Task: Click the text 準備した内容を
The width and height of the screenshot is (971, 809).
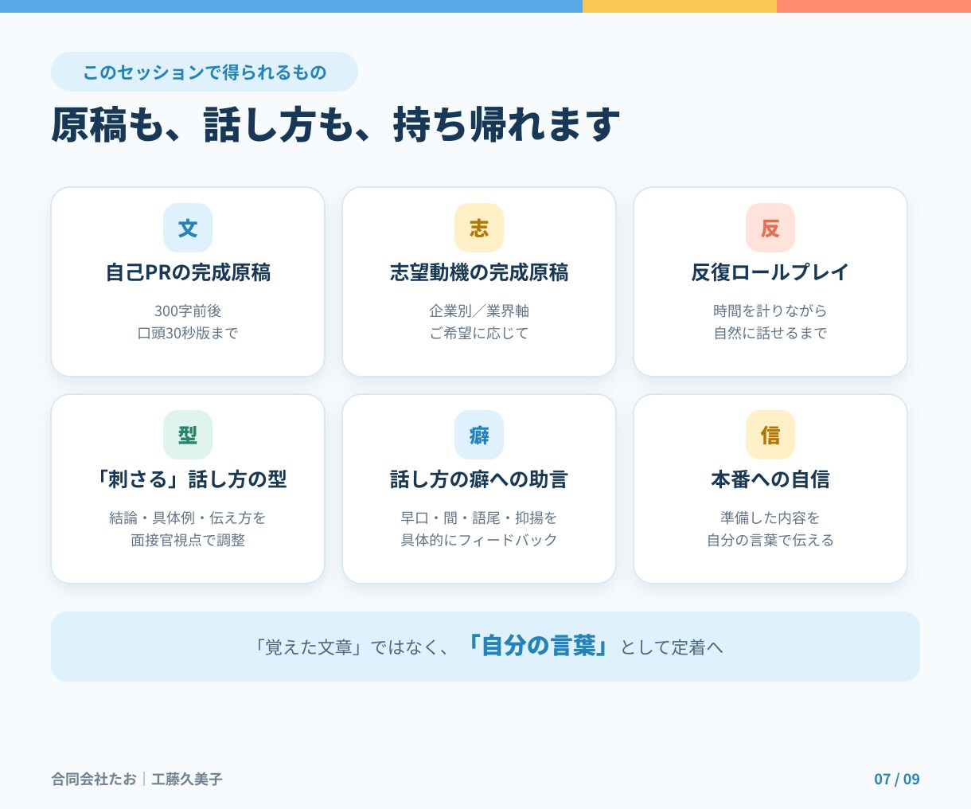Action: (770, 518)
